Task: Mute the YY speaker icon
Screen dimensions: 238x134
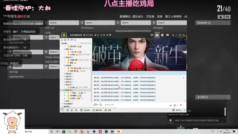Action: click(x=68, y=110)
